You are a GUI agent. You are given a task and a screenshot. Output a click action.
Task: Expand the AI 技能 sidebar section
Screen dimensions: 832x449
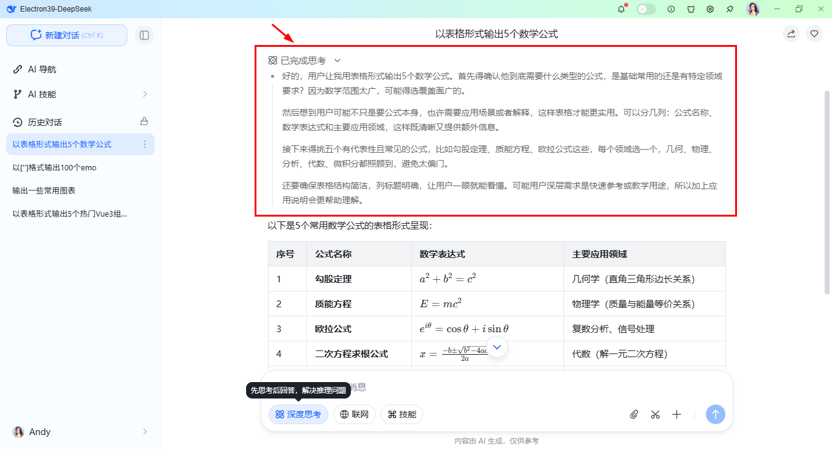pos(80,94)
